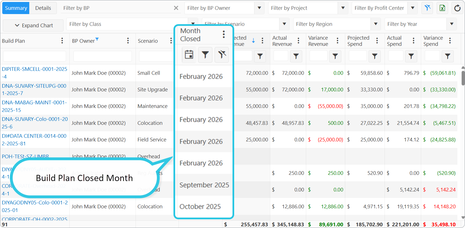Focus the BP Owner column filter box
465x228 pixels.
(x=103, y=56)
